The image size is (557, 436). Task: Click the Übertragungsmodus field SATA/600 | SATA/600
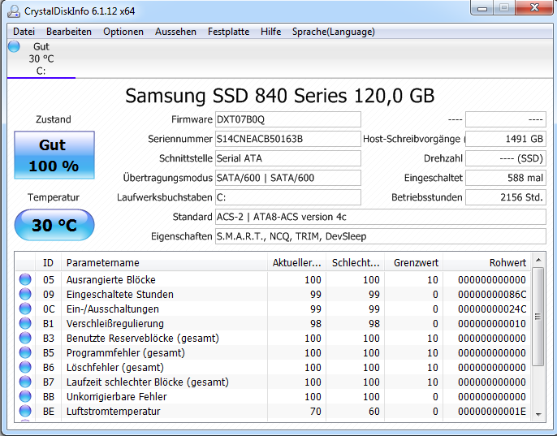coord(288,178)
